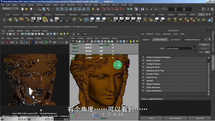Click the yellow grid plane shelf icon
Screen dimensions: 215x121
point(45,19)
